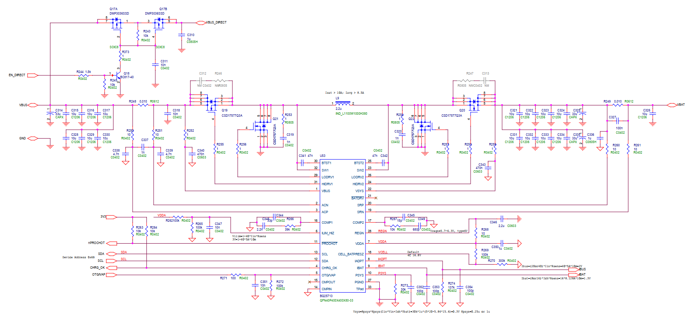Click the Q19 MOSFET symbol
The width and height of the screenshot is (688, 319).
pos(212,105)
